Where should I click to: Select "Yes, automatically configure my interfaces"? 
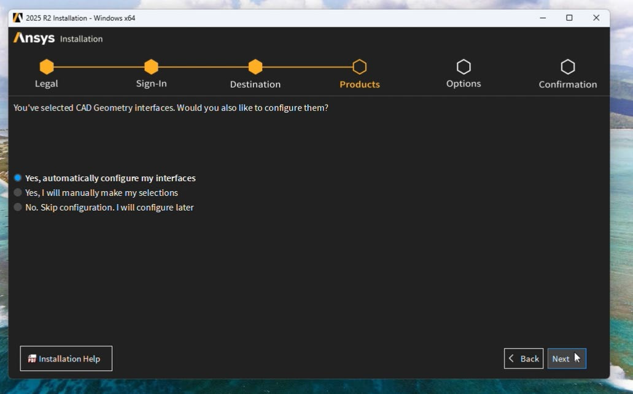(x=18, y=178)
